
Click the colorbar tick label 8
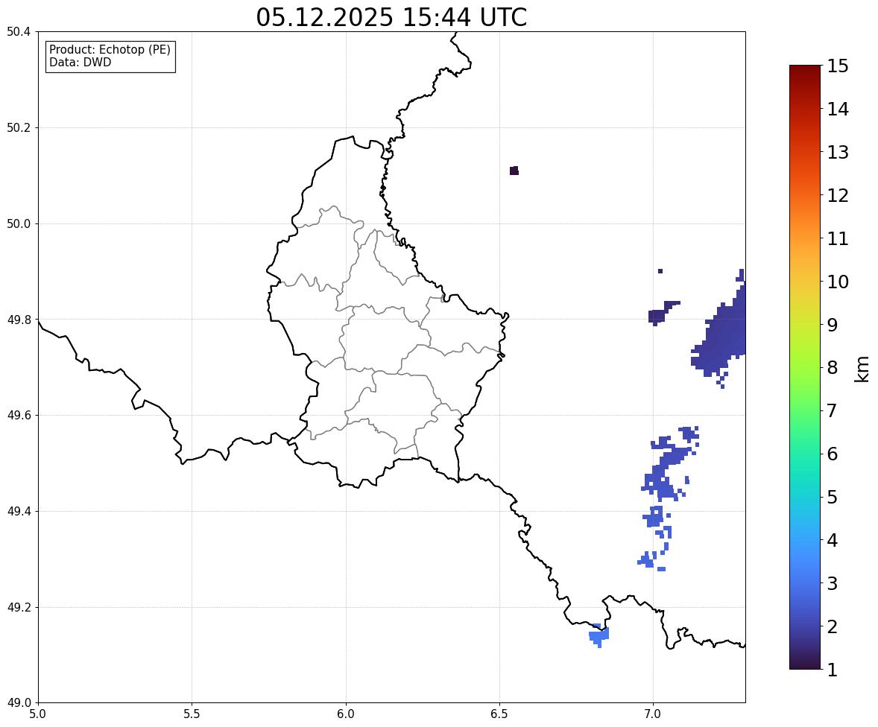[833, 368]
